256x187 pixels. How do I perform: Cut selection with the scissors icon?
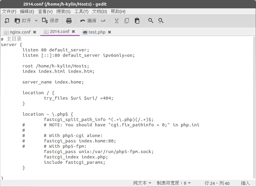[x=117, y=21]
